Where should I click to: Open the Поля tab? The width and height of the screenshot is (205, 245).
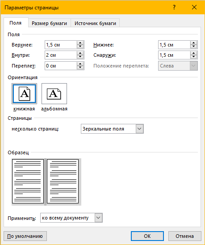tap(16, 23)
